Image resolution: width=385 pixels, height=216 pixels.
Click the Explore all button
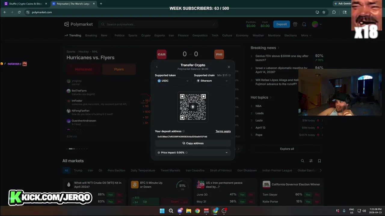[287, 149]
